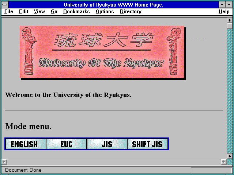Image resolution: width=234 pixels, height=175 pixels.
Task: Select the EUC mode button
Action: tap(66, 144)
